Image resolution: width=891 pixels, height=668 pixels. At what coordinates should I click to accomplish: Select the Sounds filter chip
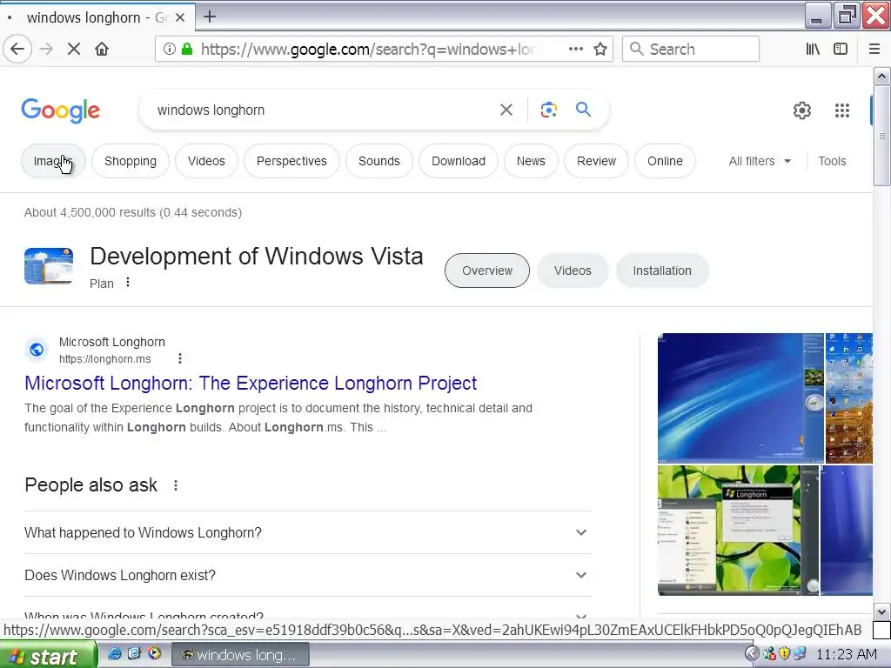pos(379,161)
